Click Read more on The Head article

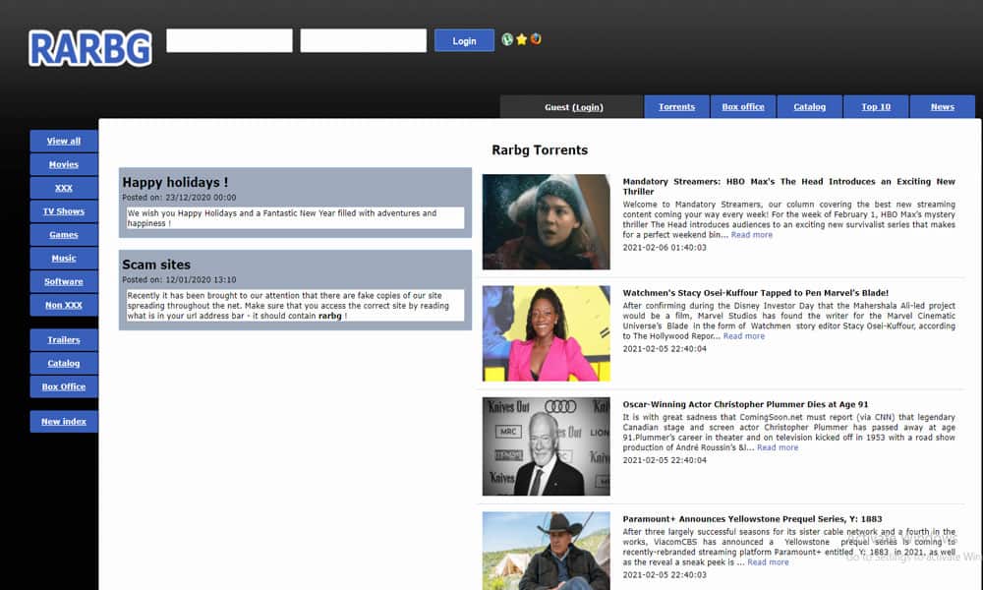point(752,235)
